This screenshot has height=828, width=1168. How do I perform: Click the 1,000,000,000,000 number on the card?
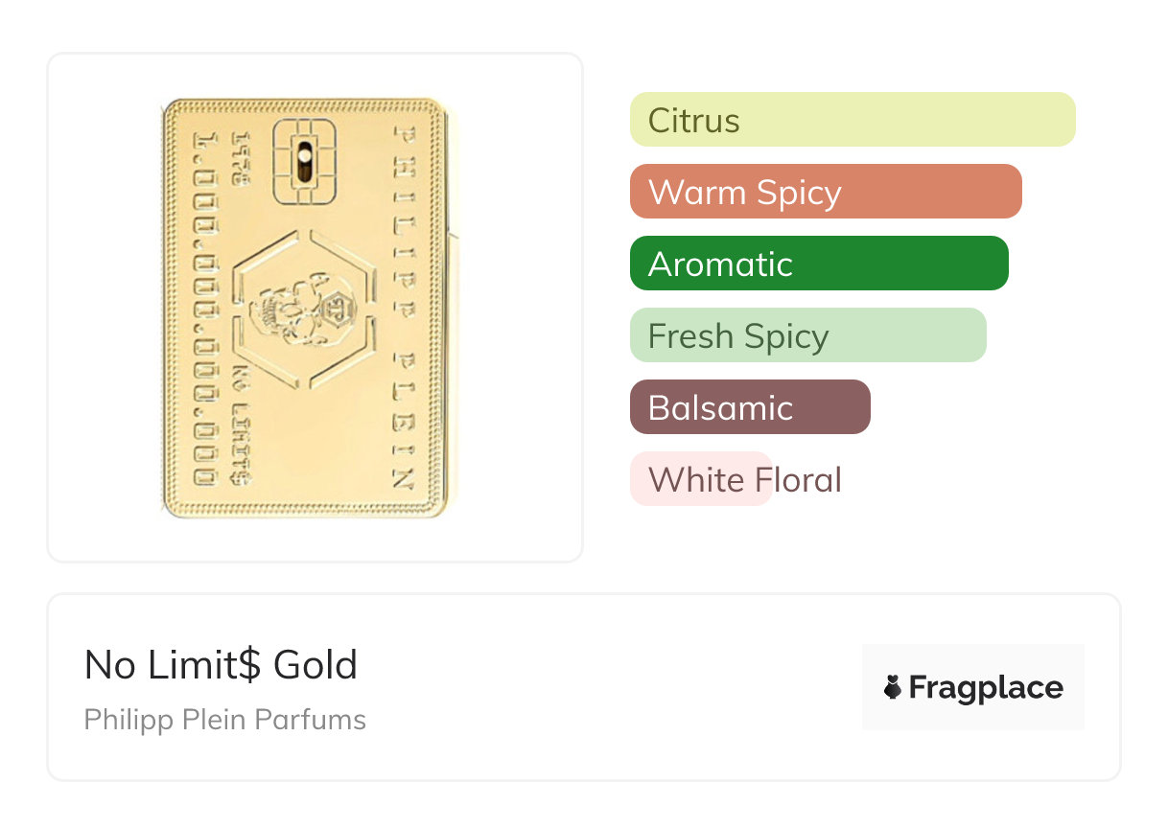pos(205,307)
